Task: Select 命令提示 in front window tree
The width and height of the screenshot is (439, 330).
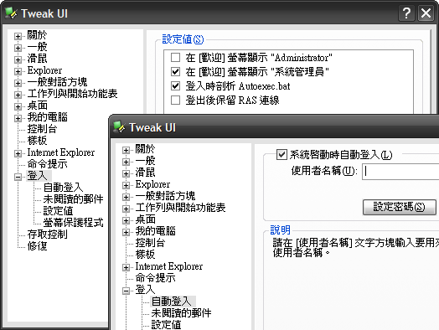Action: 155,278
